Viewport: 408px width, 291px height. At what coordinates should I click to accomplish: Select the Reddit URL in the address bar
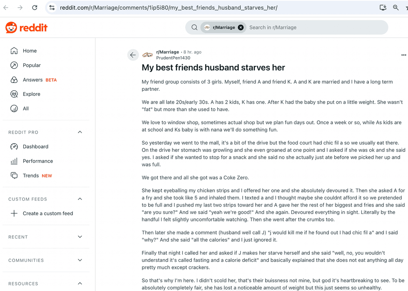click(x=169, y=8)
